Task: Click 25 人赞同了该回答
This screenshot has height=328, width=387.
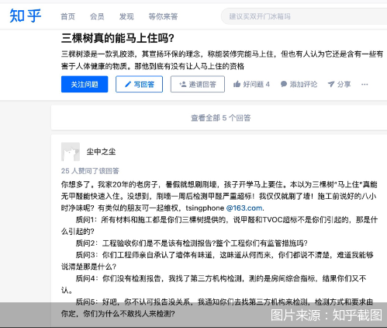Action: pyautogui.click(x=90, y=171)
